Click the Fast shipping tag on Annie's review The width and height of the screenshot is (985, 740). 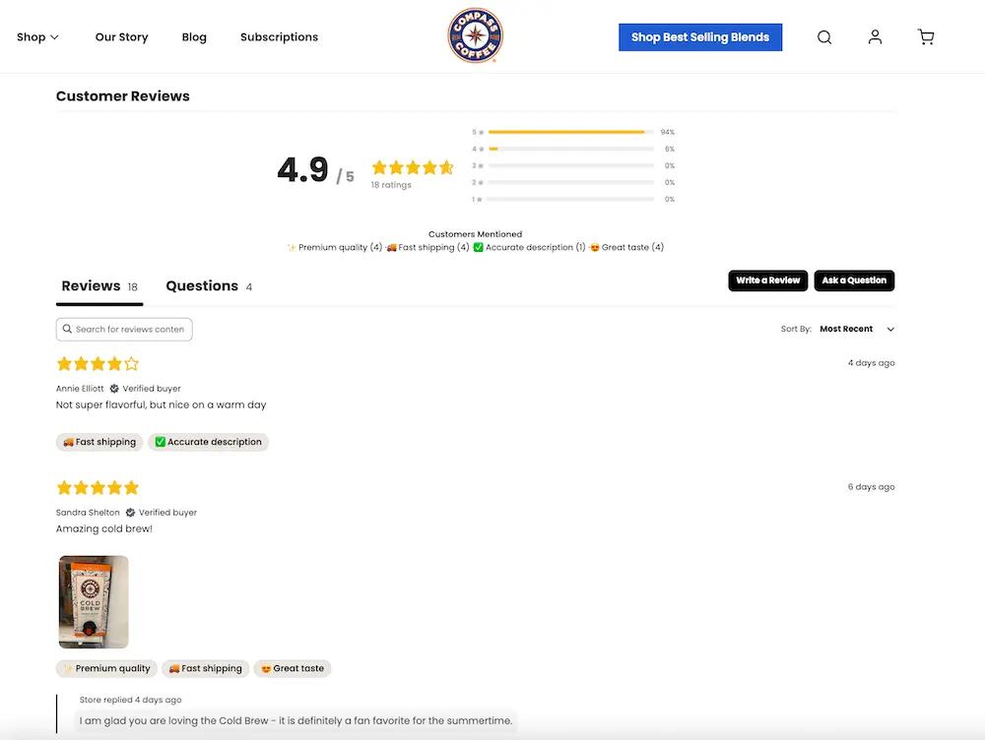tap(98, 442)
